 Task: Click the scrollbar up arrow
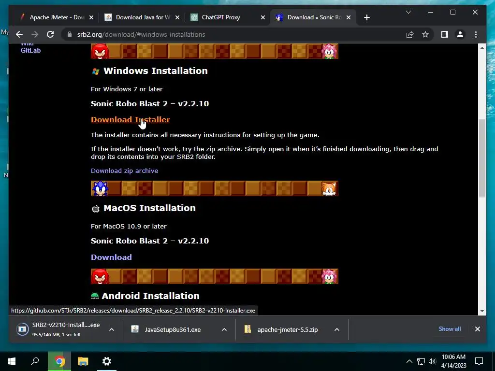point(482,48)
